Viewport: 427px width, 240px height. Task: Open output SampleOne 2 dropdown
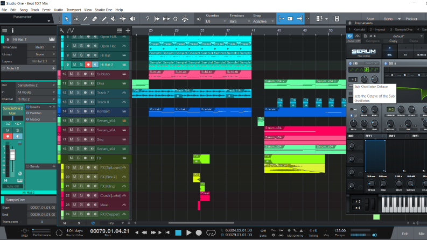(36, 85)
